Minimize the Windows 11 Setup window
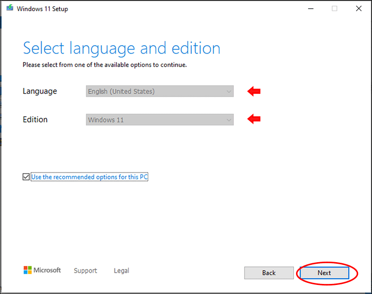The height and width of the screenshot is (294, 372). click(310, 8)
